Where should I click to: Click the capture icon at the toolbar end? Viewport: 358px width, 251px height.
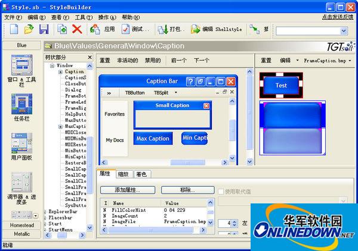click(254, 29)
